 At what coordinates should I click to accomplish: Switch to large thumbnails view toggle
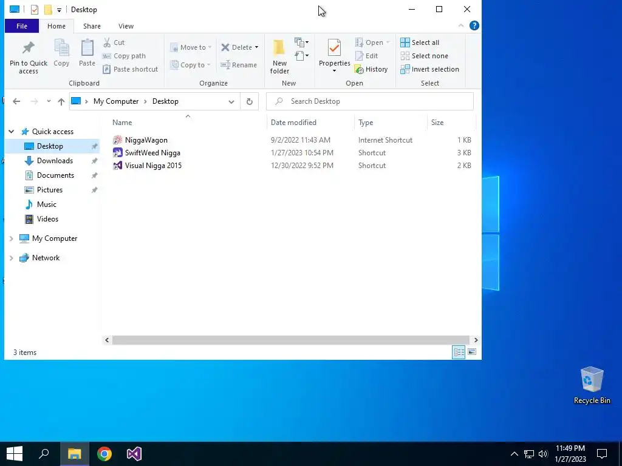click(472, 352)
